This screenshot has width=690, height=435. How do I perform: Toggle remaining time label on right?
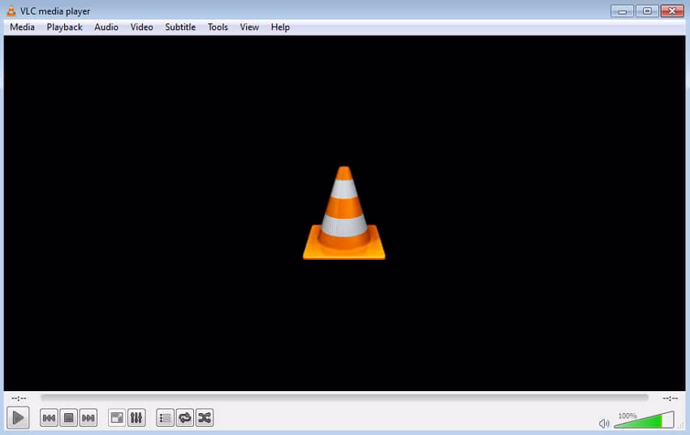click(x=671, y=398)
